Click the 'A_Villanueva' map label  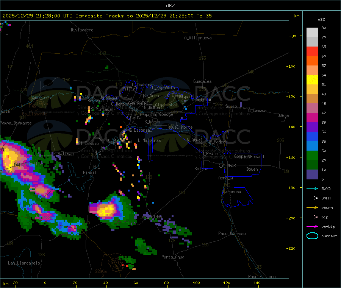pos(198,38)
